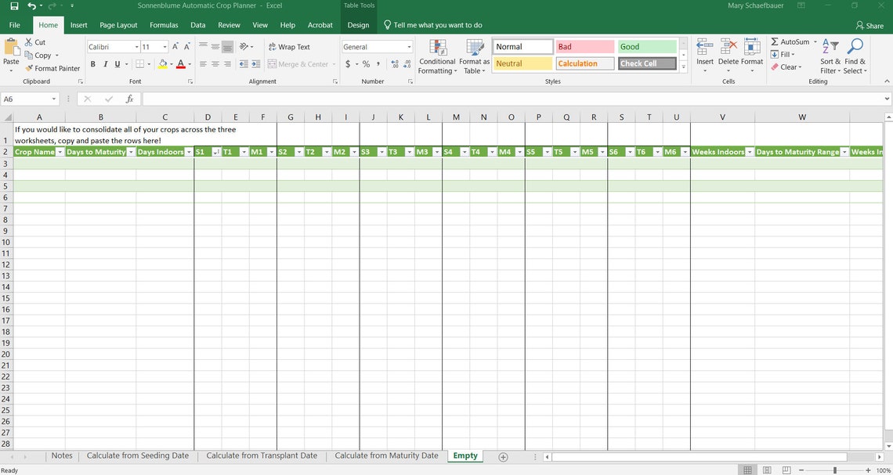893x475 pixels.
Task: Select the Format Painter tool
Action: (52, 68)
